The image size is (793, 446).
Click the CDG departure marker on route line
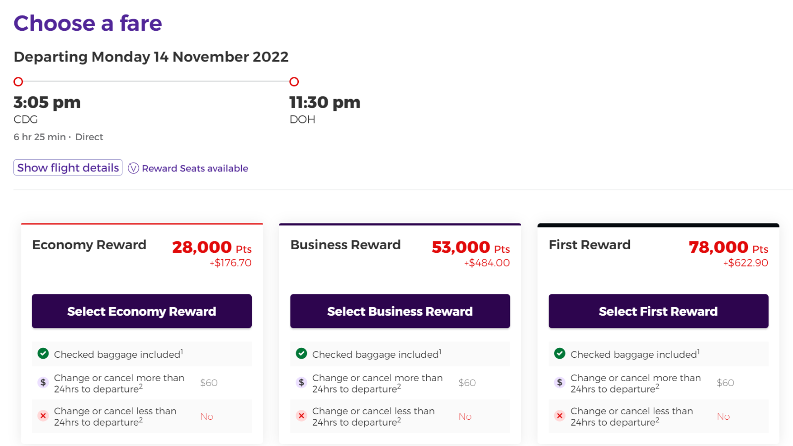pos(18,82)
